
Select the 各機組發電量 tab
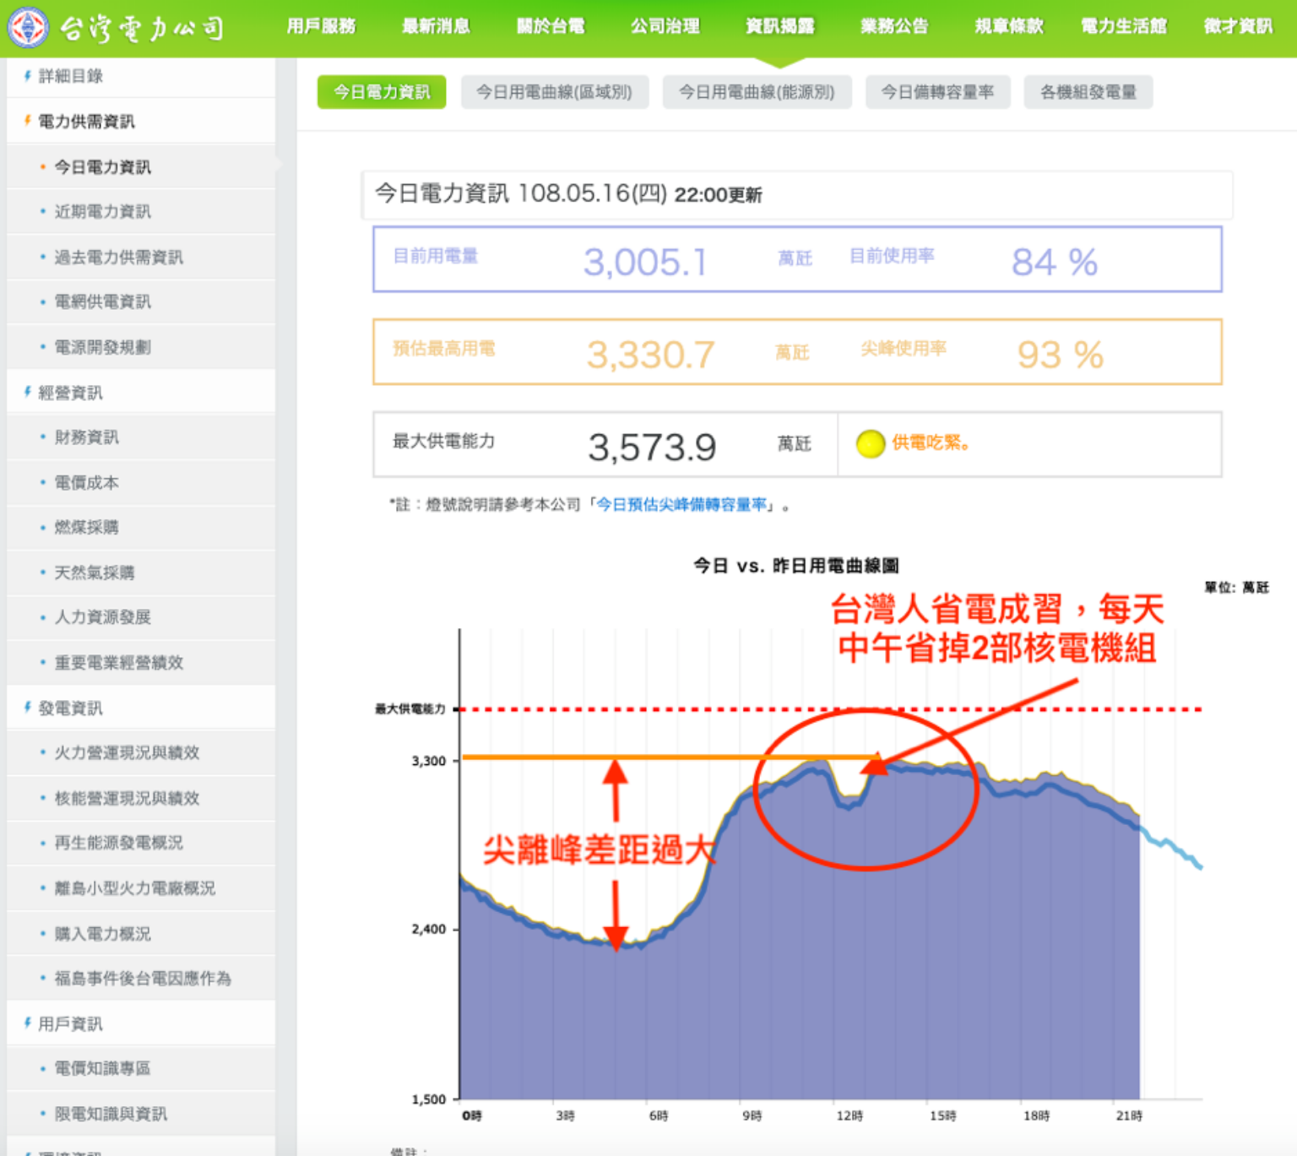click(x=1088, y=92)
